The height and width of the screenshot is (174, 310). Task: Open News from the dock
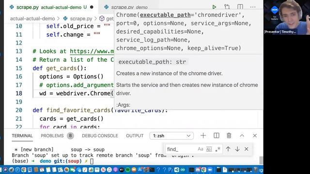pyautogui.click(x=103, y=170)
